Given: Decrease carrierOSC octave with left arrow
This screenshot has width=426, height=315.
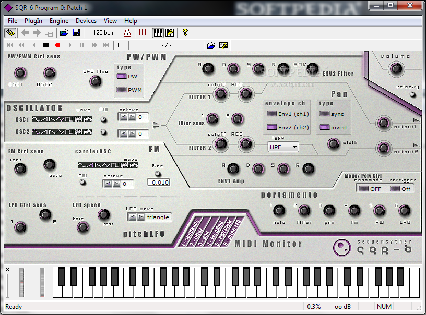Looking at the screenshot, I should click(x=108, y=184).
